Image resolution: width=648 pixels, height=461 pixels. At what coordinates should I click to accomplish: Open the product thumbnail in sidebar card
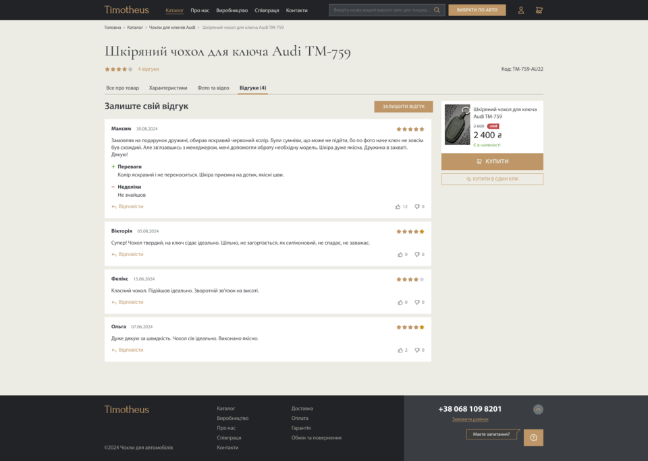(x=457, y=124)
